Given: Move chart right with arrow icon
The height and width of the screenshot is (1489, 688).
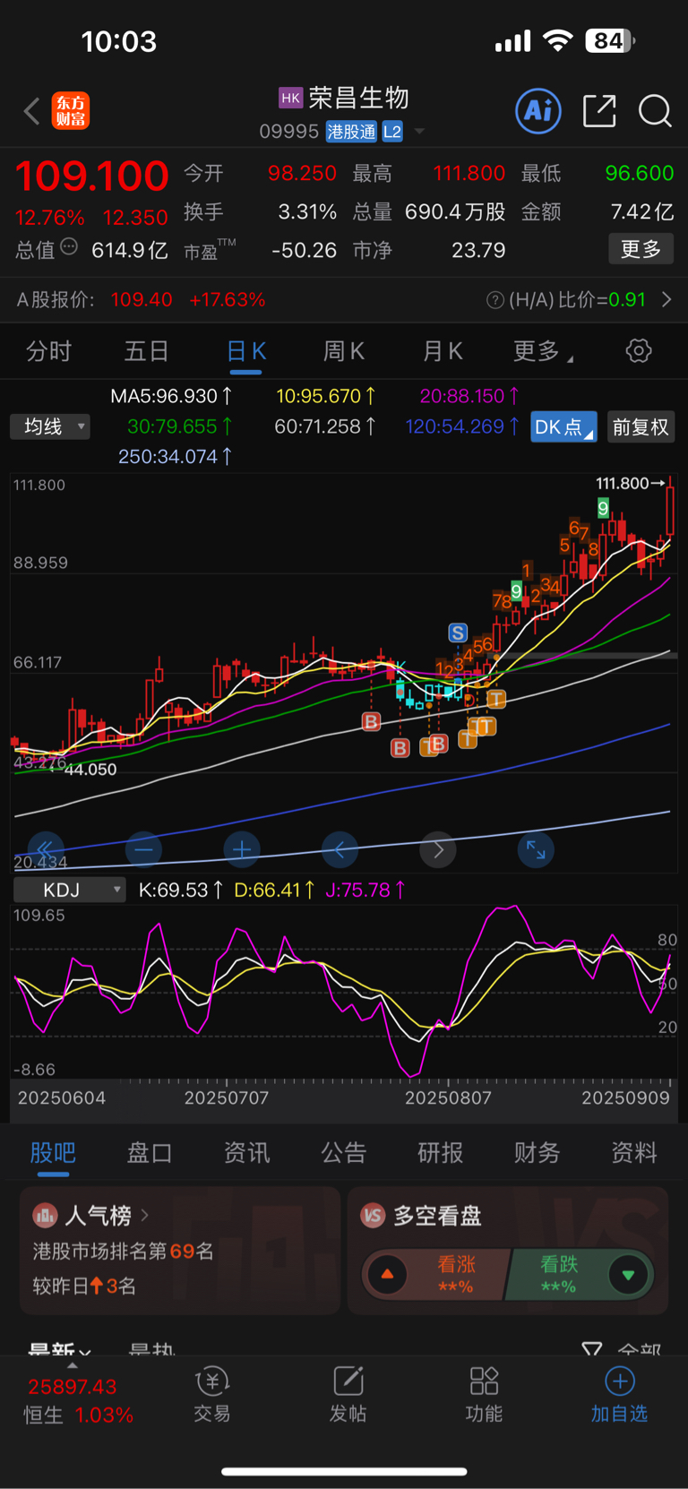Looking at the screenshot, I should tap(438, 849).
